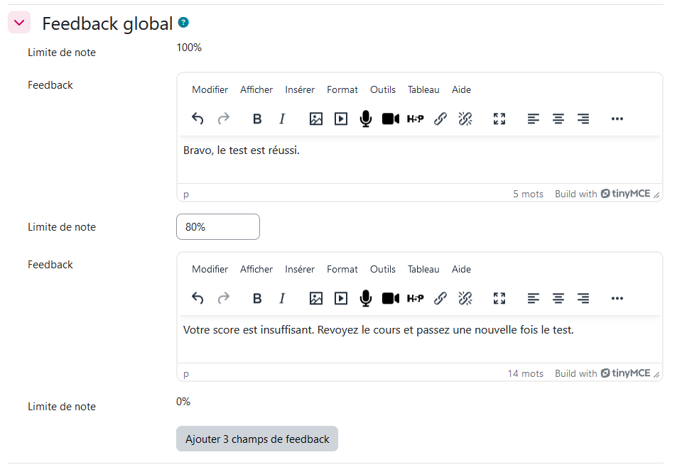Click the H5P icon in first editor
Image resolution: width=682 pixels, height=467 pixels.
coord(415,119)
